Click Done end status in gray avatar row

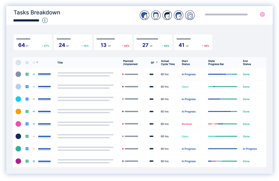246,74
